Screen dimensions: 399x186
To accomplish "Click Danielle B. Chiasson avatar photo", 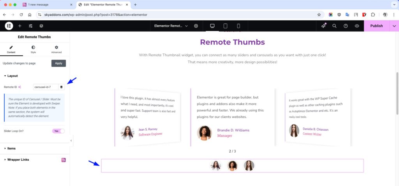I will click(294, 131).
